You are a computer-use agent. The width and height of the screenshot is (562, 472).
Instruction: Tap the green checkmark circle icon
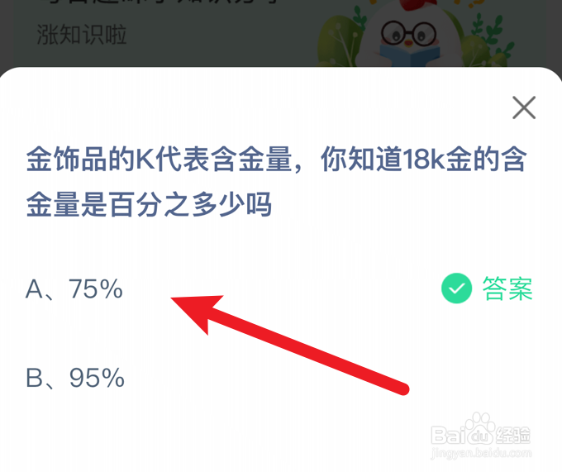(456, 288)
